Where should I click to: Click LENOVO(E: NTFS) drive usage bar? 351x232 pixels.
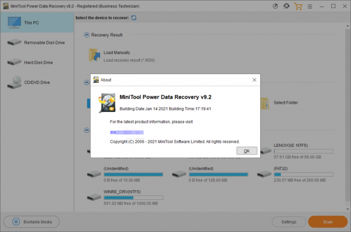(x=304, y=152)
